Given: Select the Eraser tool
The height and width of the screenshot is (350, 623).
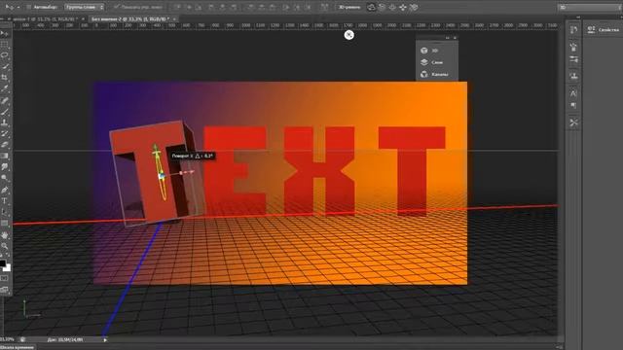Looking at the screenshot, I should [4, 145].
